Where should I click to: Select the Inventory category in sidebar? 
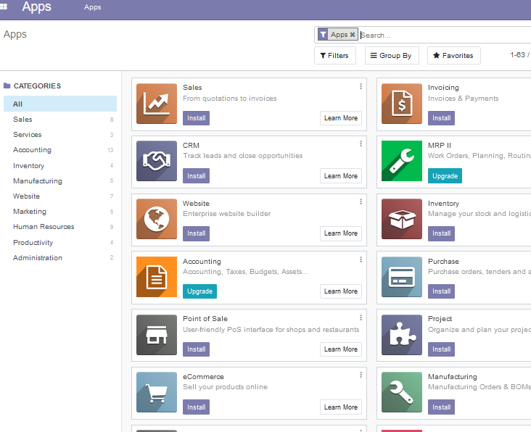coord(60,166)
